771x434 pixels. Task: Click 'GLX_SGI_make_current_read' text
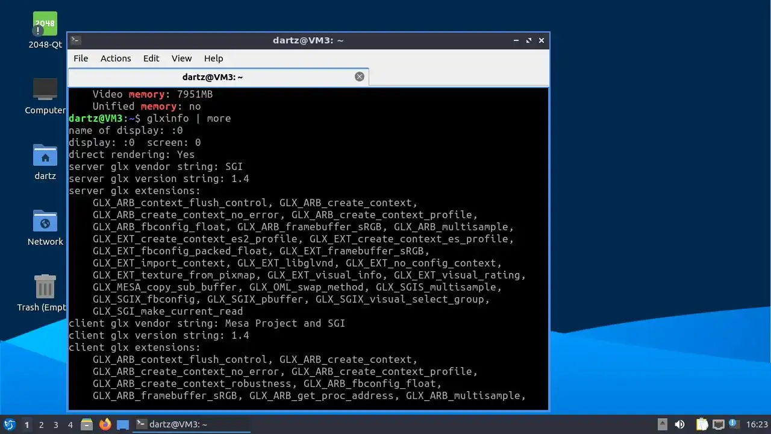pyautogui.click(x=167, y=311)
